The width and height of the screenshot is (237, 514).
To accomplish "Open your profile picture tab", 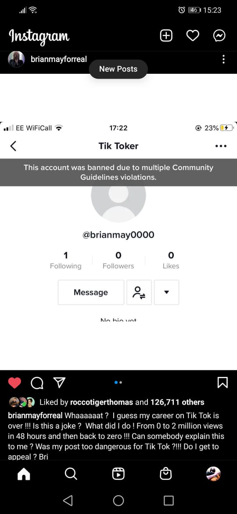I will (x=213, y=474).
